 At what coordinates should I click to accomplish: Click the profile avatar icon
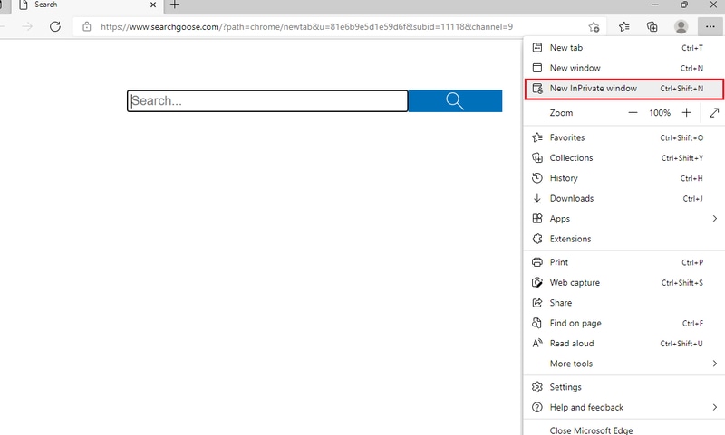coord(681,27)
